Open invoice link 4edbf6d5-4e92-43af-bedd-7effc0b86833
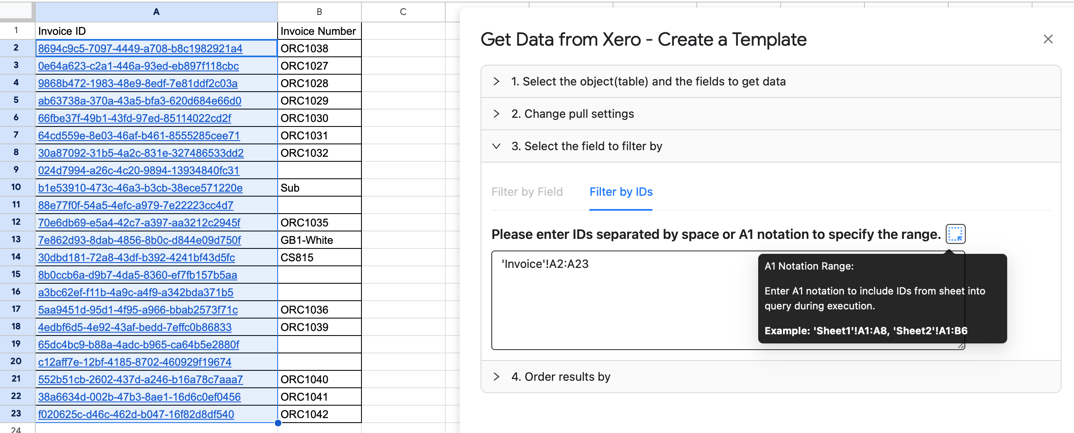 pyautogui.click(x=135, y=327)
